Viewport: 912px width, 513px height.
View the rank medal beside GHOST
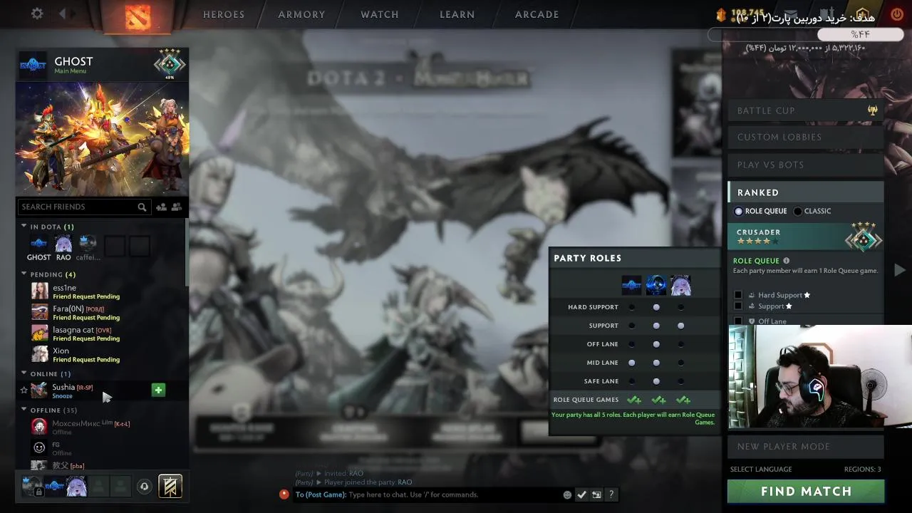pyautogui.click(x=170, y=64)
